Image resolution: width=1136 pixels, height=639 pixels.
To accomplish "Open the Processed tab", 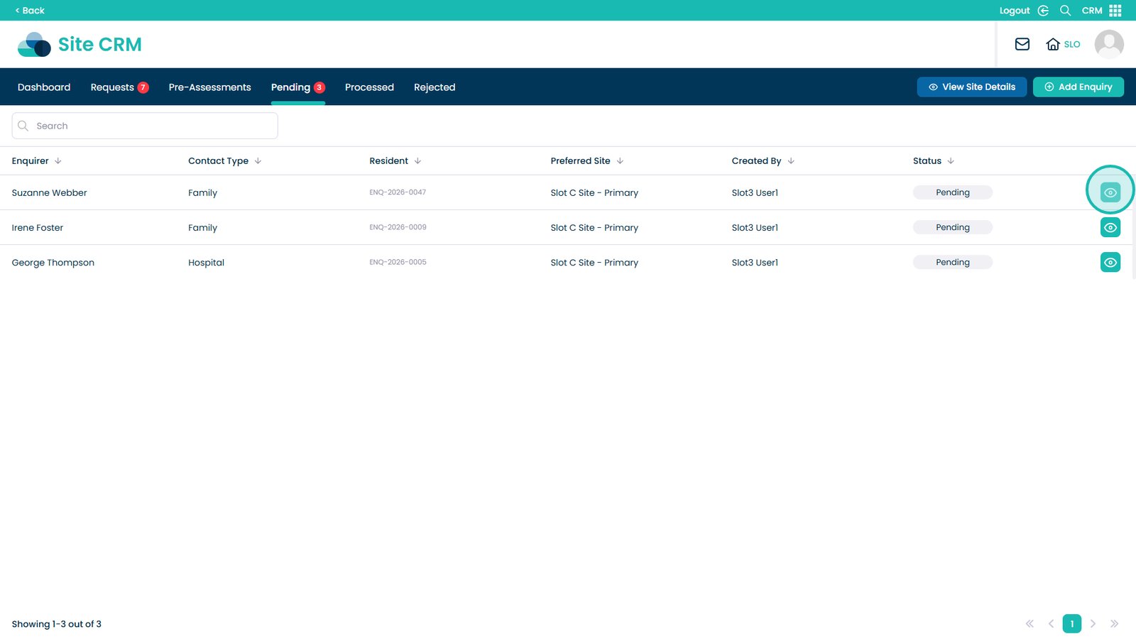I will (x=369, y=87).
